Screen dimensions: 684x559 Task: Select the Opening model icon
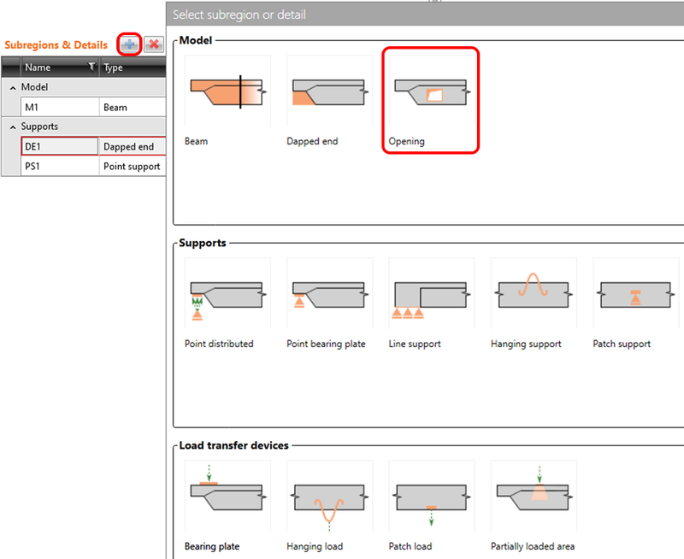431,91
